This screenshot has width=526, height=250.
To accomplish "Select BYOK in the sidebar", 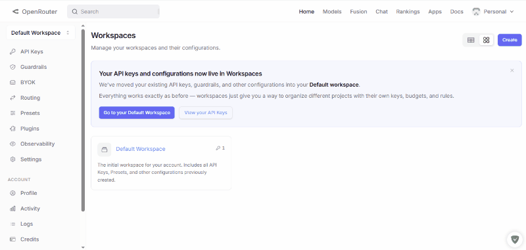I will 28,82.
